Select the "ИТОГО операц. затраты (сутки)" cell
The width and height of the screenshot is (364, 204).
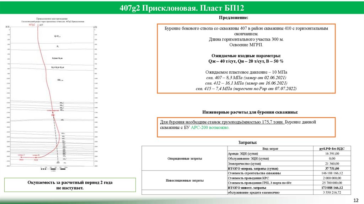point(270,168)
